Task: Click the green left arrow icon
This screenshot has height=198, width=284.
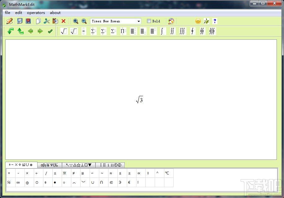Action: 30,31
